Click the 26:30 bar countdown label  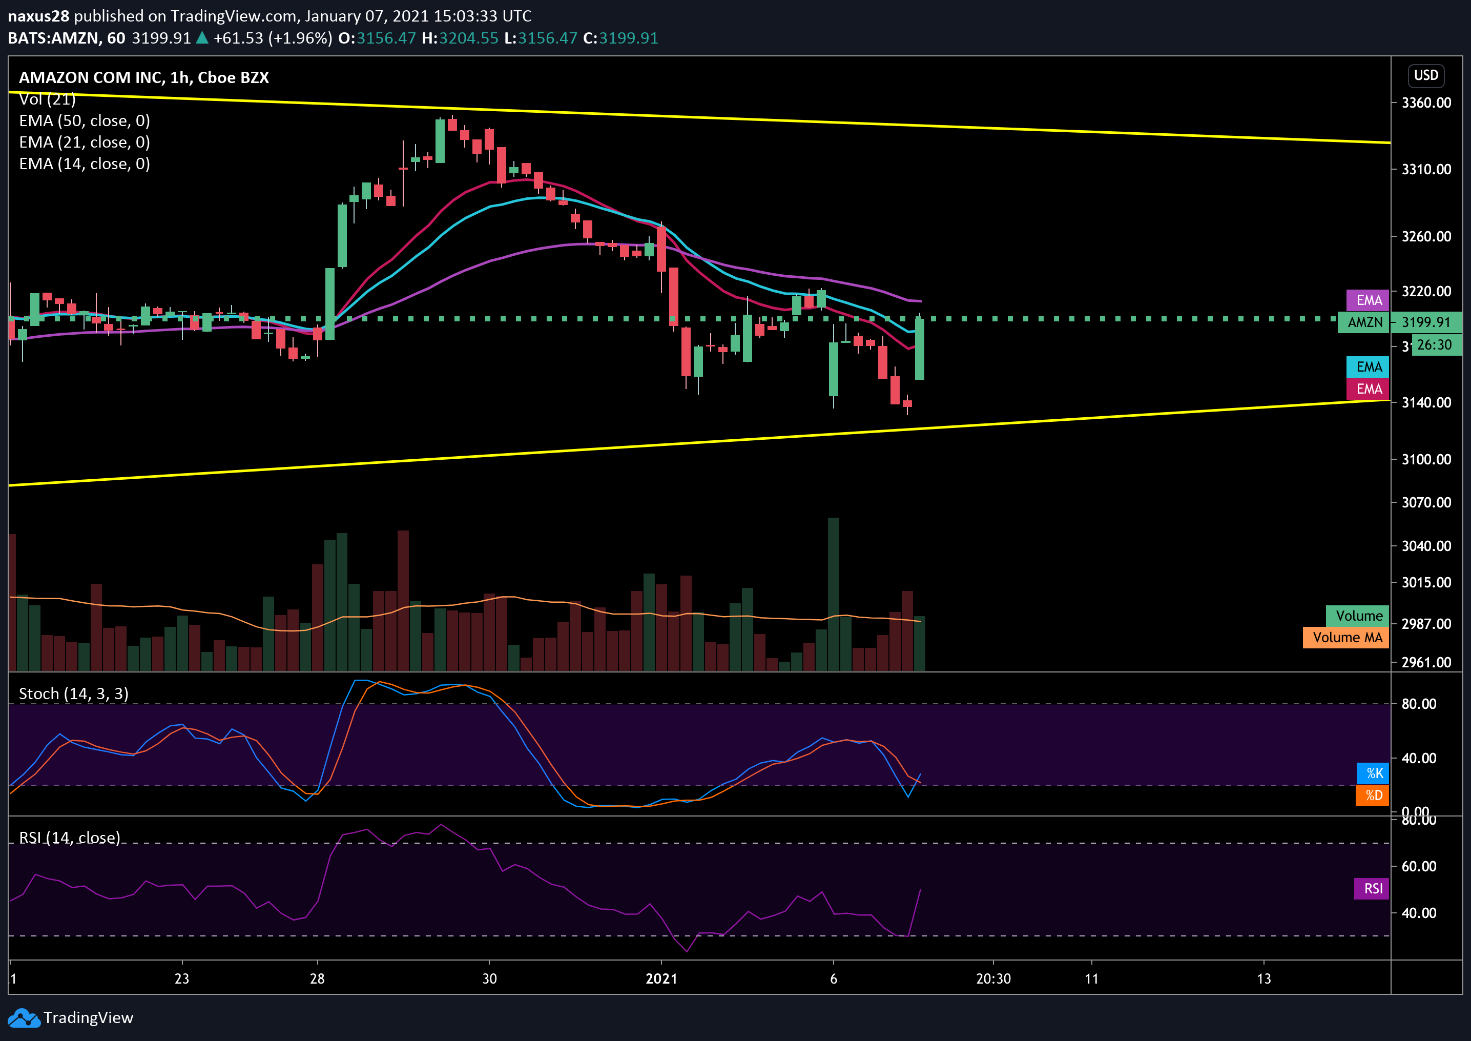(x=1437, y=345)
